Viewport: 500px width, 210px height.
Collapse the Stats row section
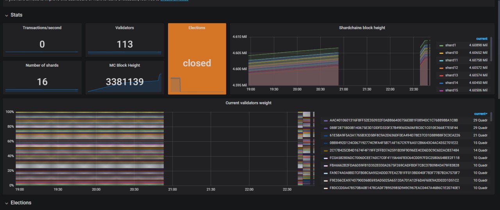13,15
